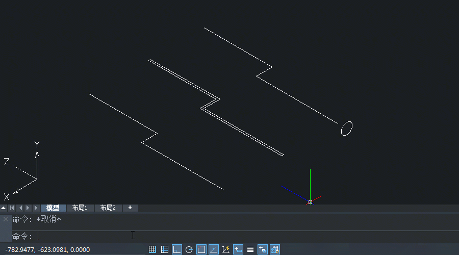The height and width of the screenshot is (255, 459).
Task: Switch to the 布局1 layout tab
Action: (80, 208)
